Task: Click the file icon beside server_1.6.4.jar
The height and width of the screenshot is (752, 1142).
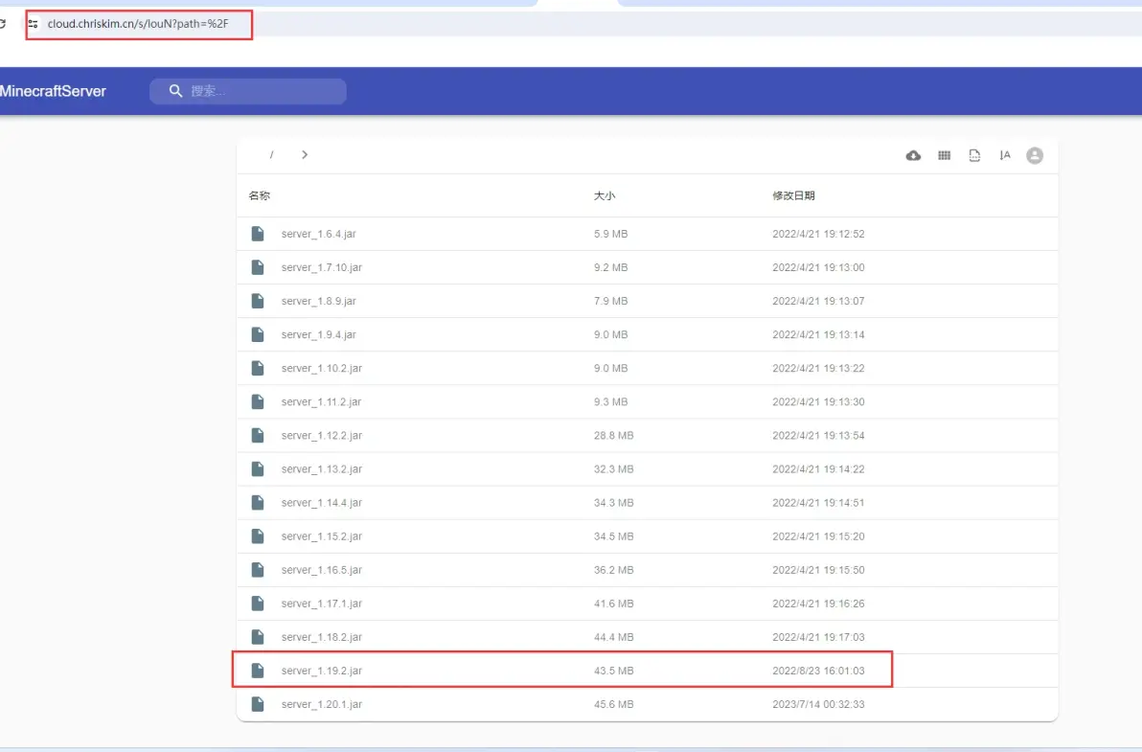Action: coord(258,234)
